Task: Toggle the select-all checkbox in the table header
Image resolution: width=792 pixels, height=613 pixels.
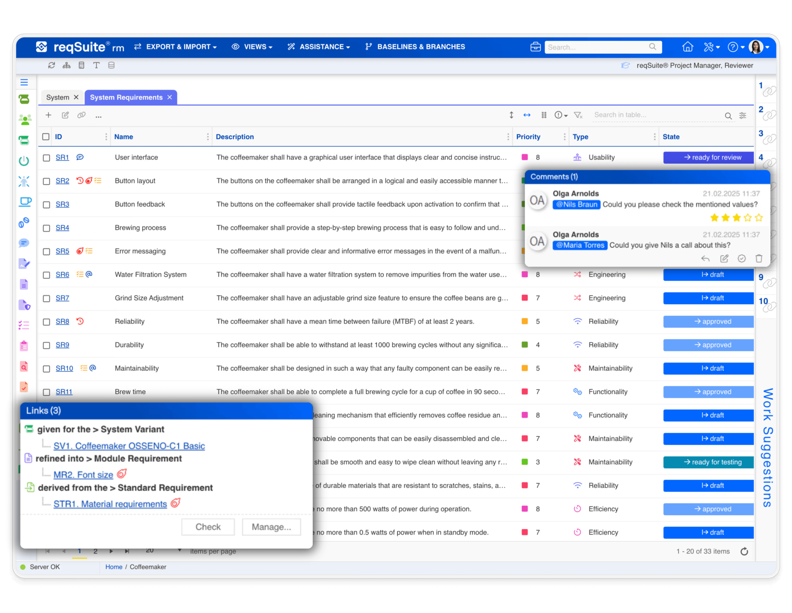Action: coord(46,137)
